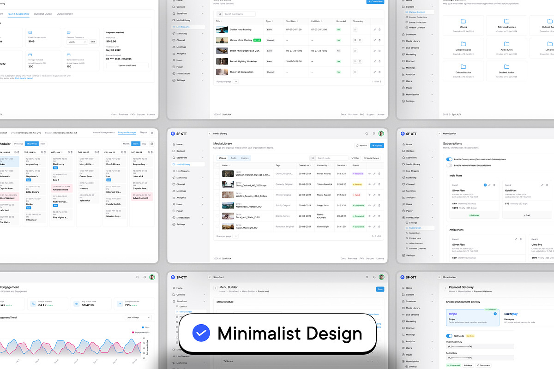
Task: Open Pay per view in Subscriptions sidebar
Action: (415, 238)
